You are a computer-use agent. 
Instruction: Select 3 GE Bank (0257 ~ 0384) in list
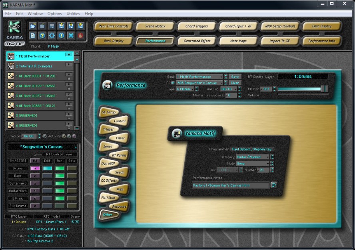coord(40,96)
